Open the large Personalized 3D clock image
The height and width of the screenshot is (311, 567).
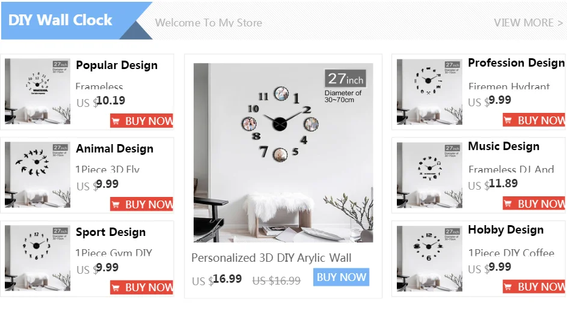pos(283,152)
